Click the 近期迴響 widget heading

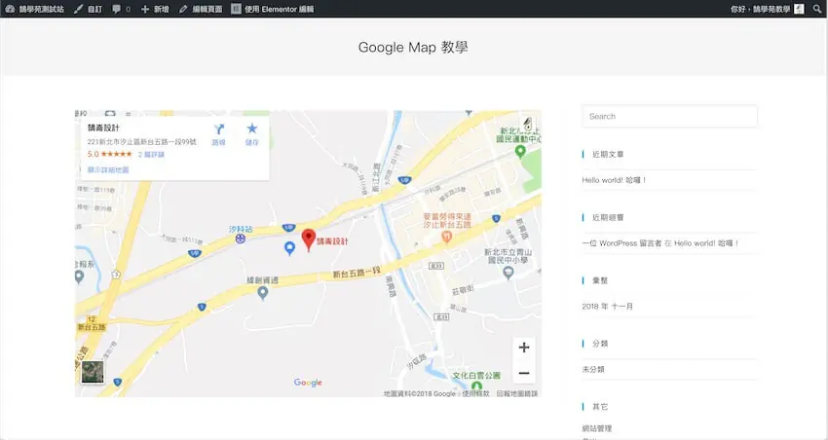point(608,217)
